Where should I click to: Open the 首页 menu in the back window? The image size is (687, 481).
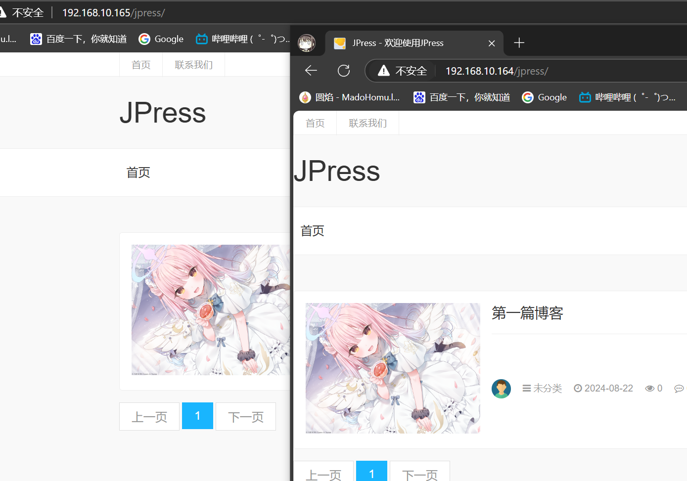tap(141, 65)
